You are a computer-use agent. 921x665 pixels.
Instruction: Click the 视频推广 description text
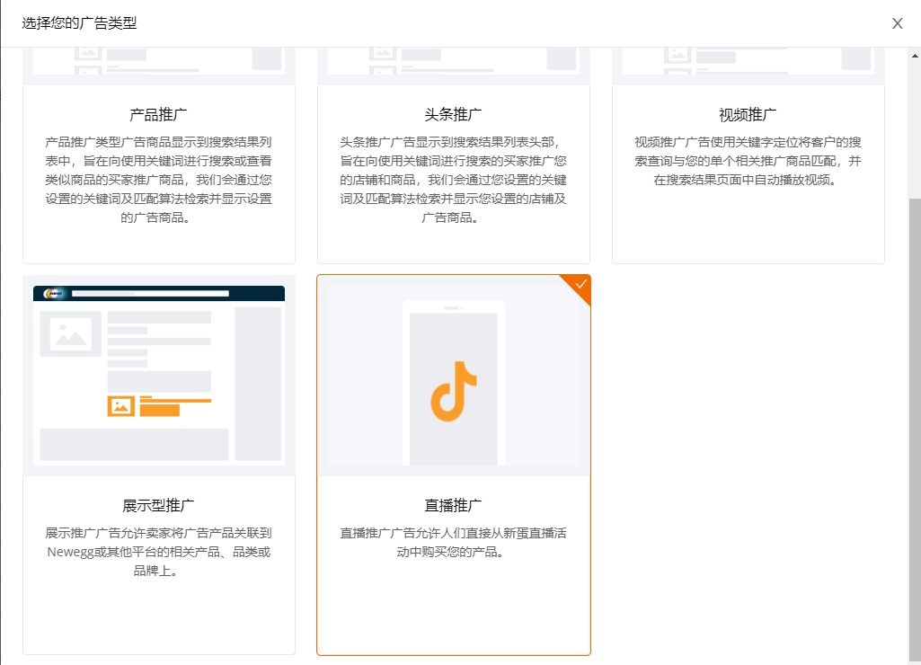click(x=748, y=161)
